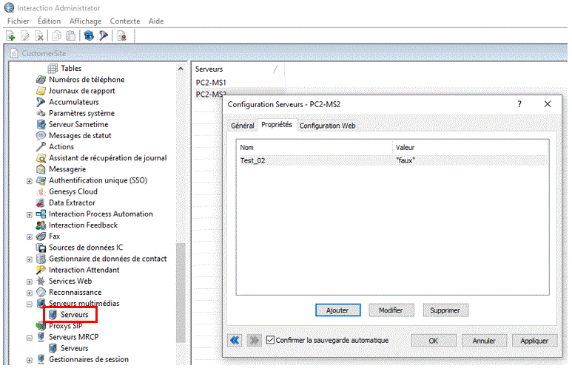The image size is (572, 368).
Task: Click OK in the dialog
Action: [x=434, y=341]
